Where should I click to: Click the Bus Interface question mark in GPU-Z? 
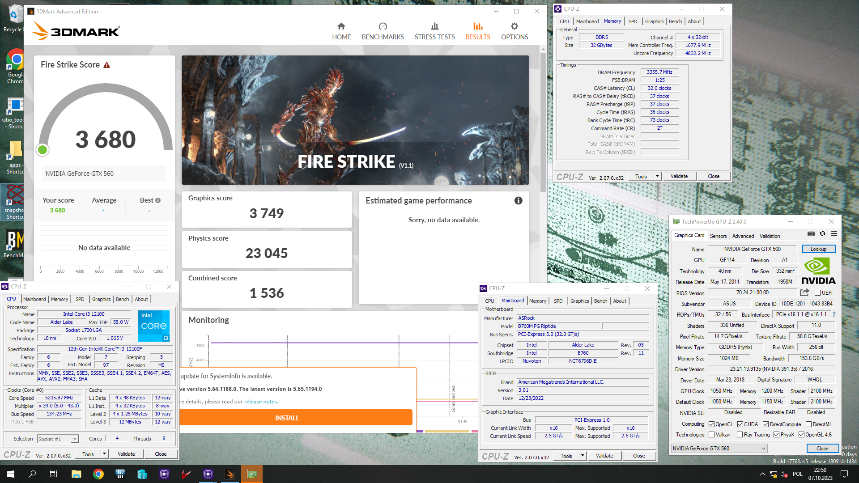click(x=834, y=314)
